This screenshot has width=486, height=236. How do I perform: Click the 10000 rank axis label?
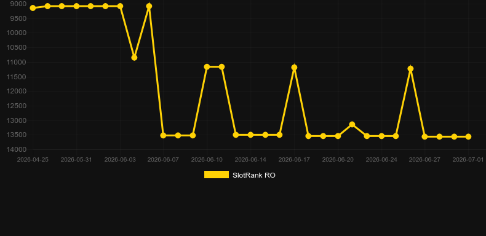[17, 33]
